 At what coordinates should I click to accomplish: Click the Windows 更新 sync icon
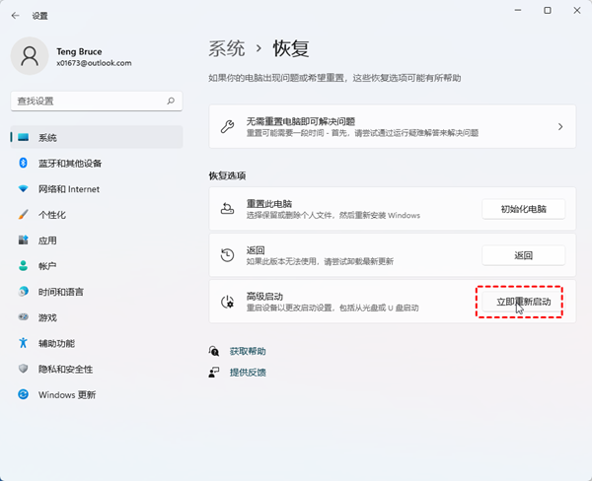coord(23,394)
